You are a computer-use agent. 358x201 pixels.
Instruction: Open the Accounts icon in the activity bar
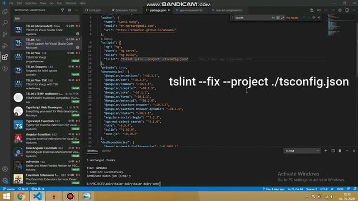[x=5, y=169]
